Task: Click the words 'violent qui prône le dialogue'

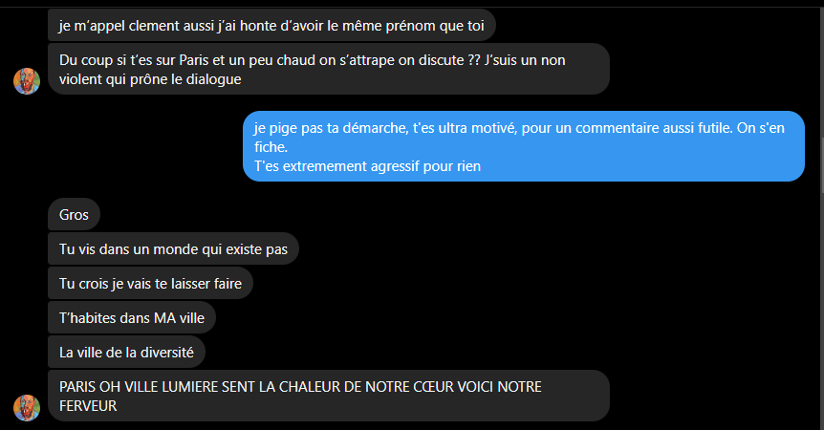Action: point(150,79)
